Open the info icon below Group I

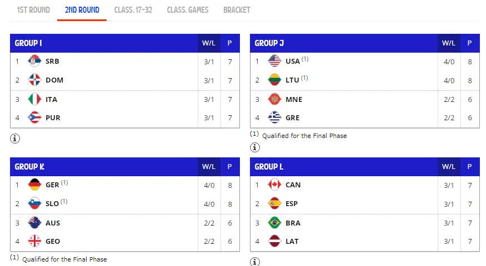pos(15,138)
